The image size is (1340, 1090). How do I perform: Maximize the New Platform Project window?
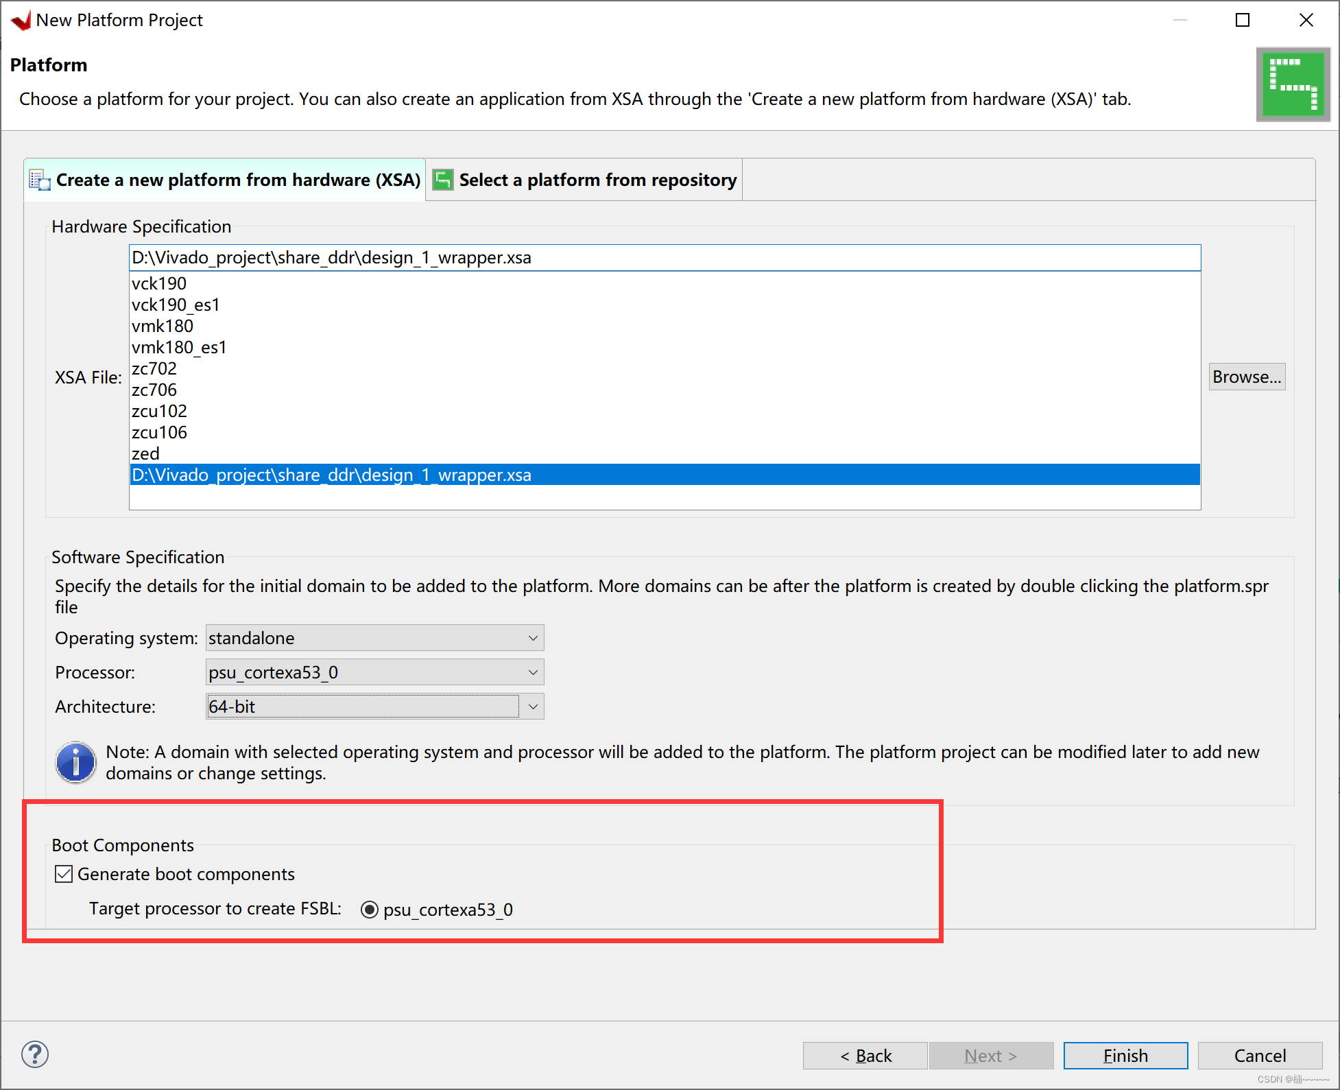1242,20
